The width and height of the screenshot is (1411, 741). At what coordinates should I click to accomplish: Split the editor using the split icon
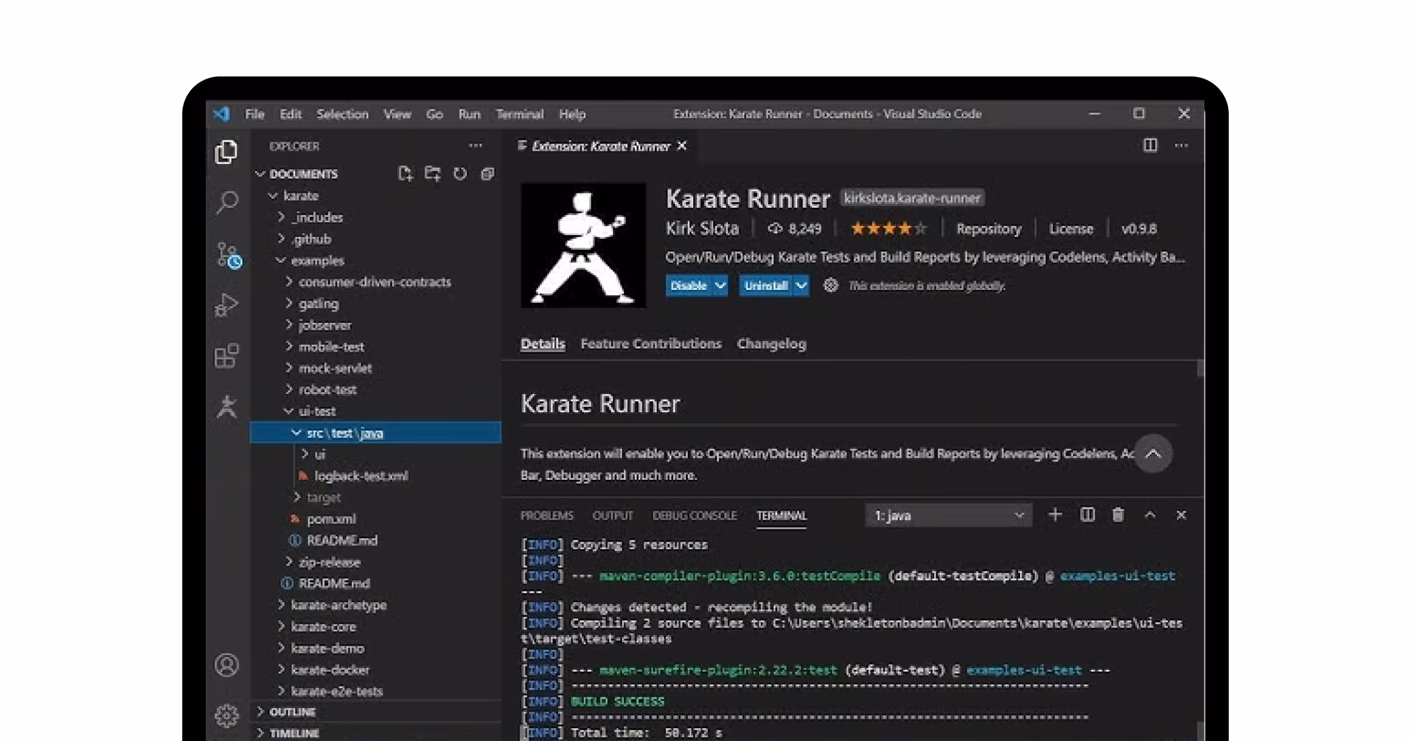(1149, 145)
